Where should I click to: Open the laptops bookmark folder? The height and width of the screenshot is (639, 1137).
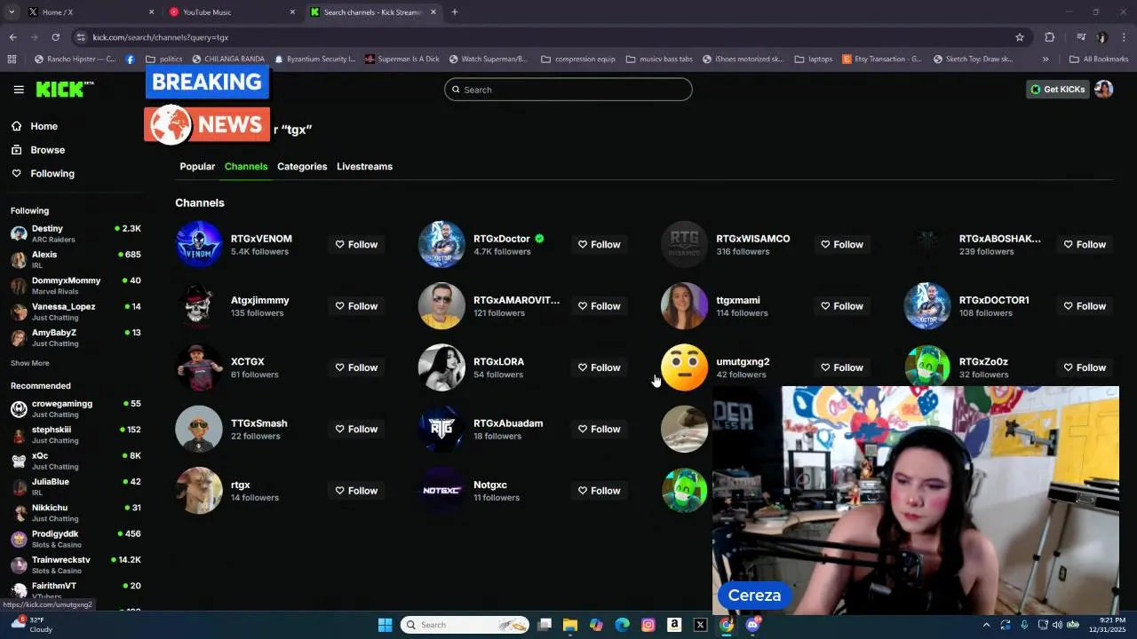(814, 59)
